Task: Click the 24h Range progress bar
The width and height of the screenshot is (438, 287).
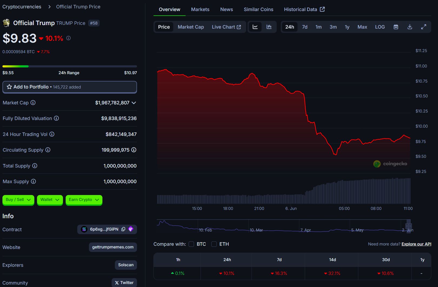Action: (x=70, y=66)
